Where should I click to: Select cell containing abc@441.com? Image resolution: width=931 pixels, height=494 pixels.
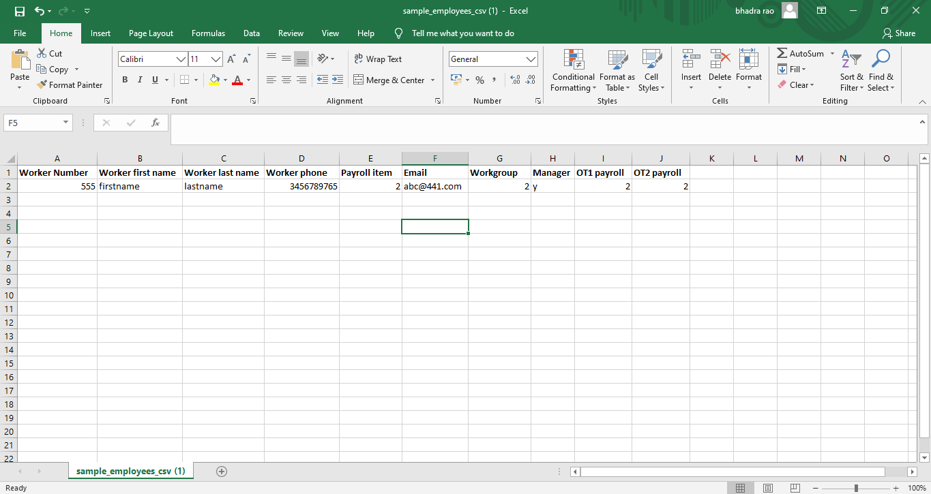point(434,186)
